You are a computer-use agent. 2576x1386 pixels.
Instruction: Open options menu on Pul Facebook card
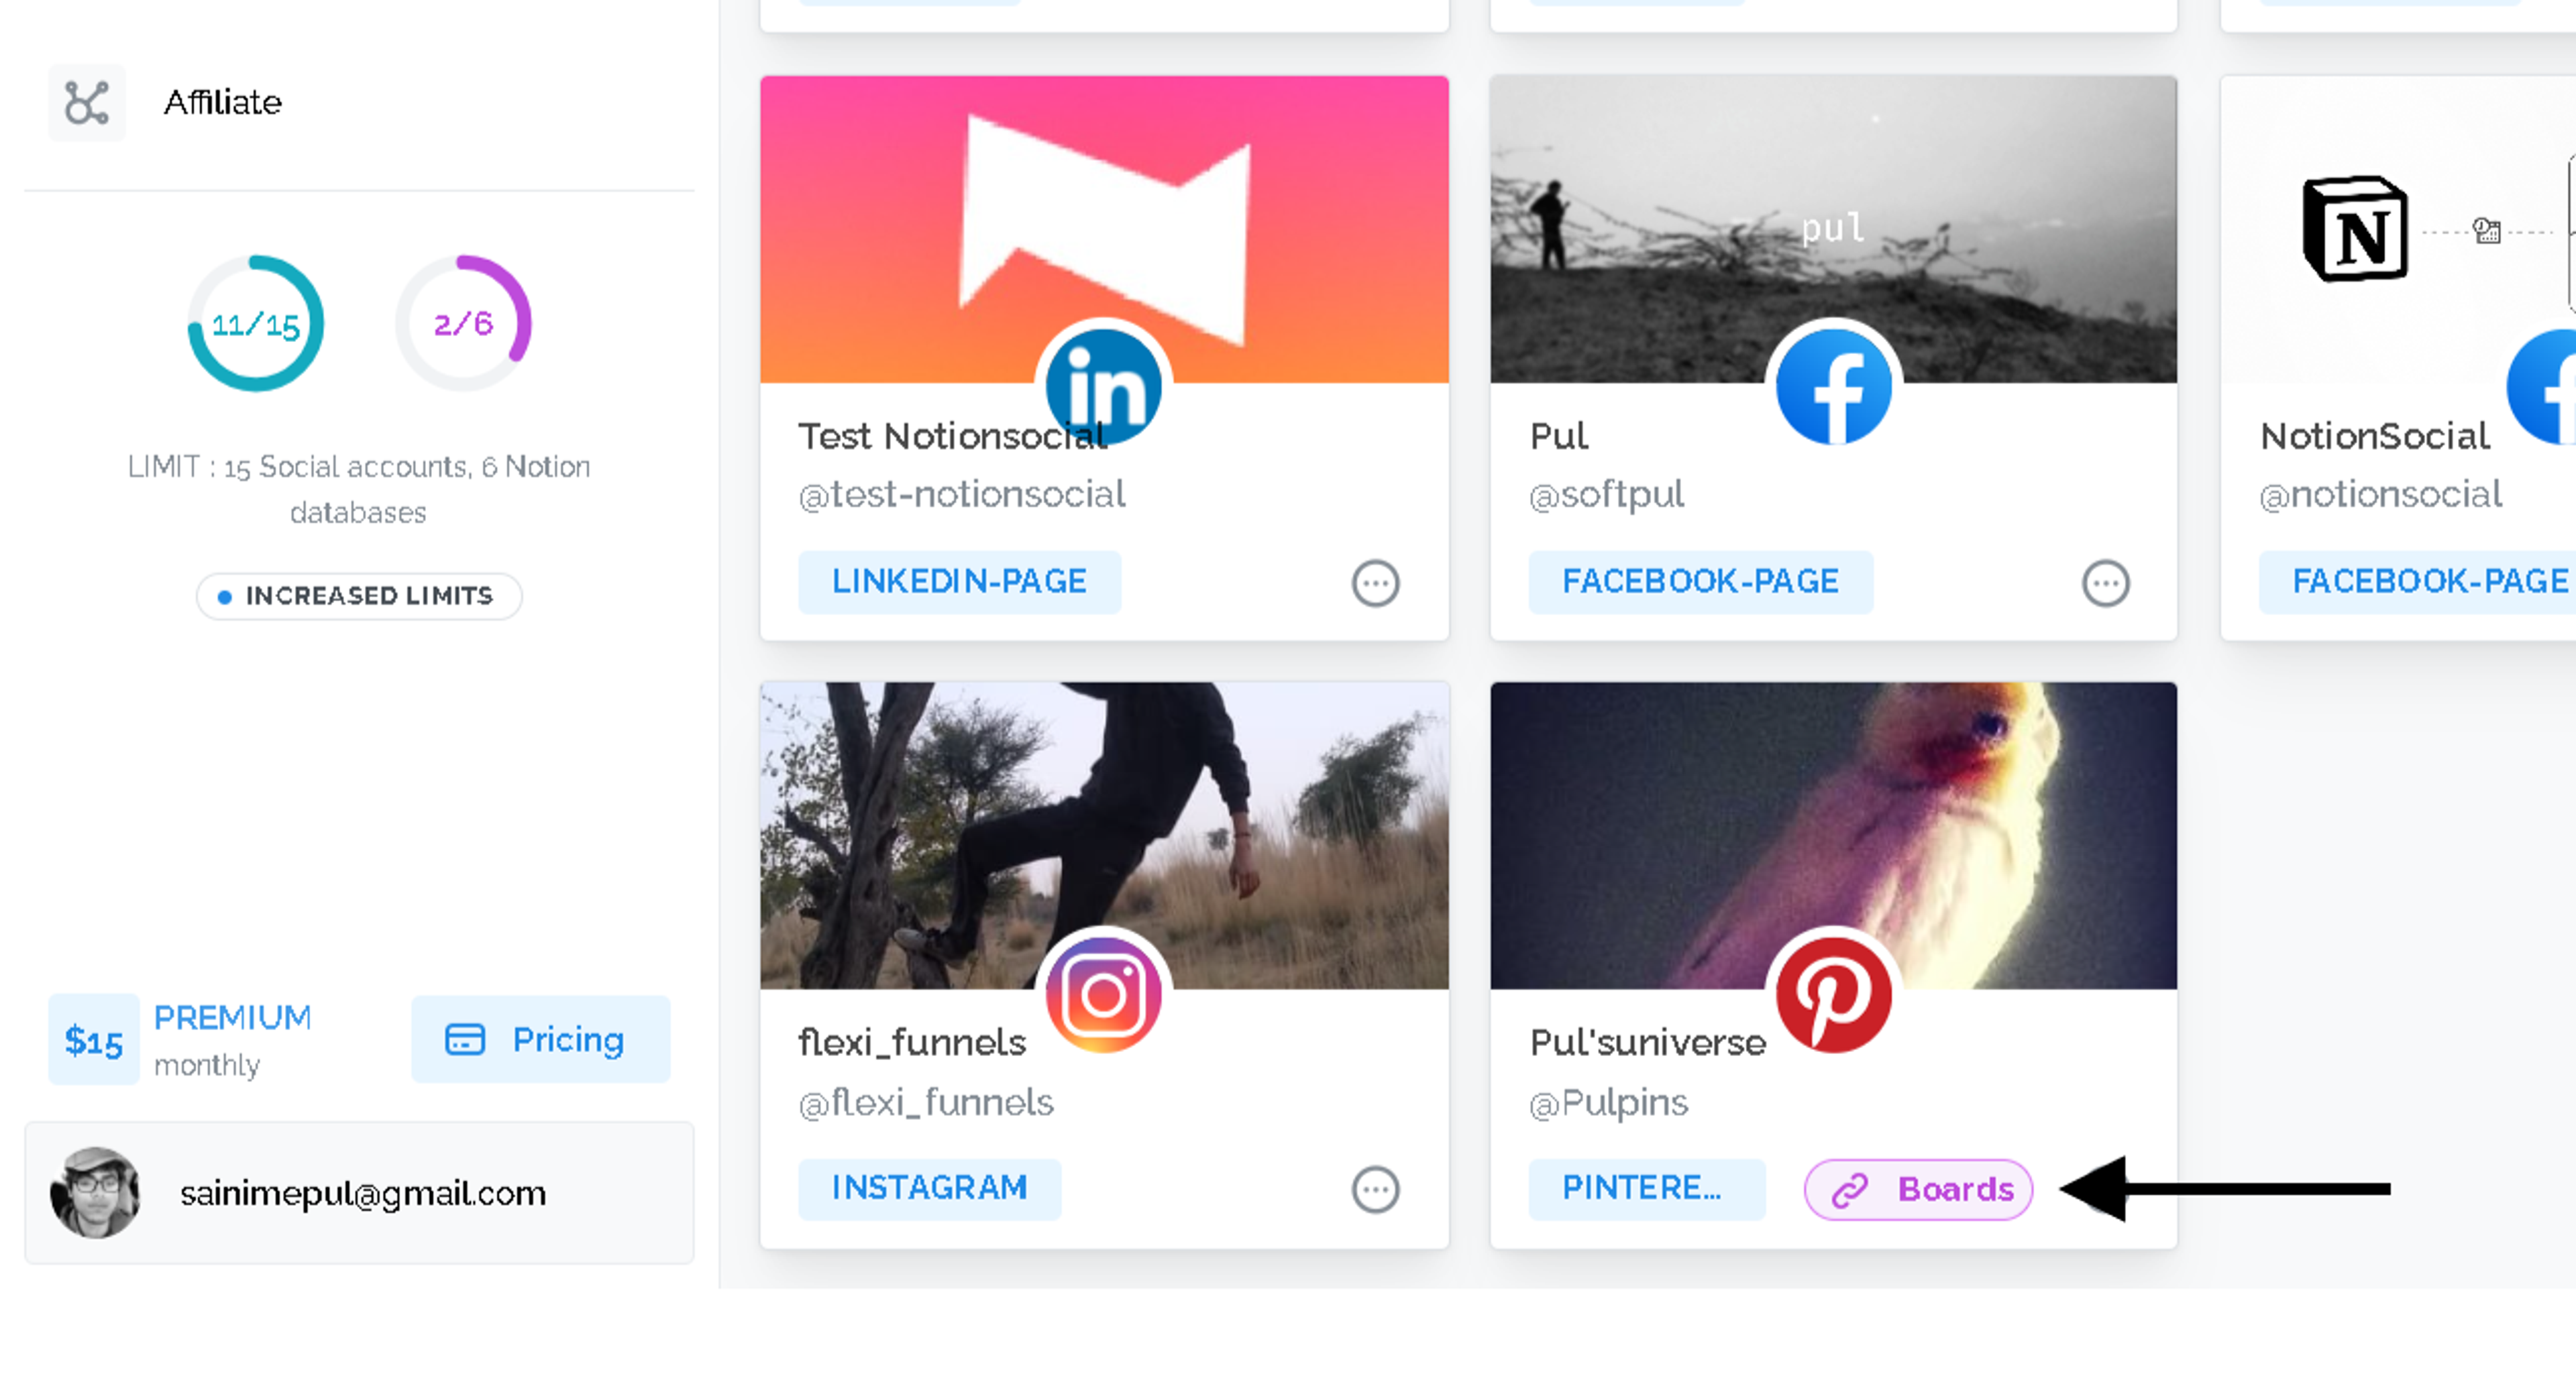click(2105, 583)
